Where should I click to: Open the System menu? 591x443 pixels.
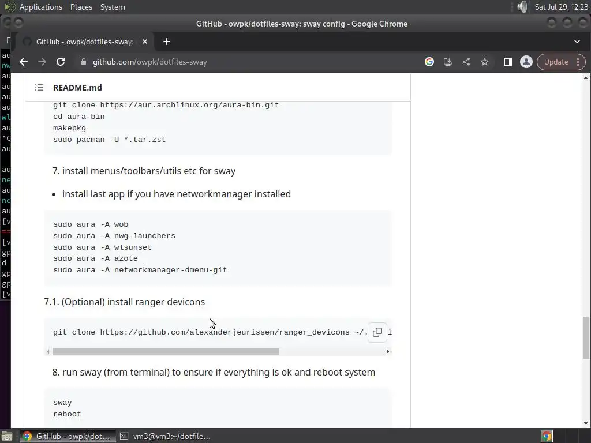pyautogui.click(x=113, y=7)
